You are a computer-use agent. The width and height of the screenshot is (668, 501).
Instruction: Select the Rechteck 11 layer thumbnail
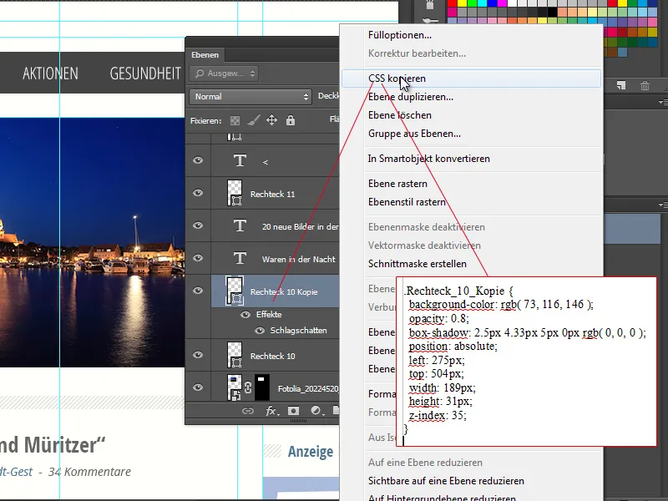tap(235, 193)
